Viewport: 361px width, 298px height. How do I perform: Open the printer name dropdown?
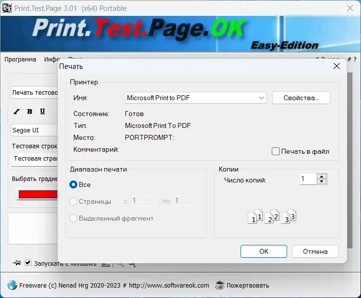195,98
